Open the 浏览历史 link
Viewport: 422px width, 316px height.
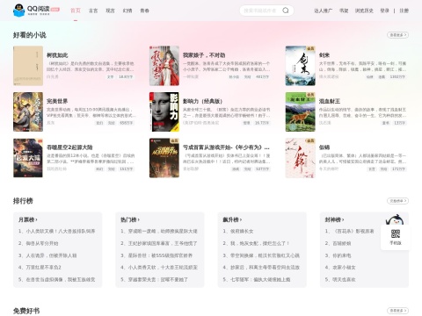364,11
